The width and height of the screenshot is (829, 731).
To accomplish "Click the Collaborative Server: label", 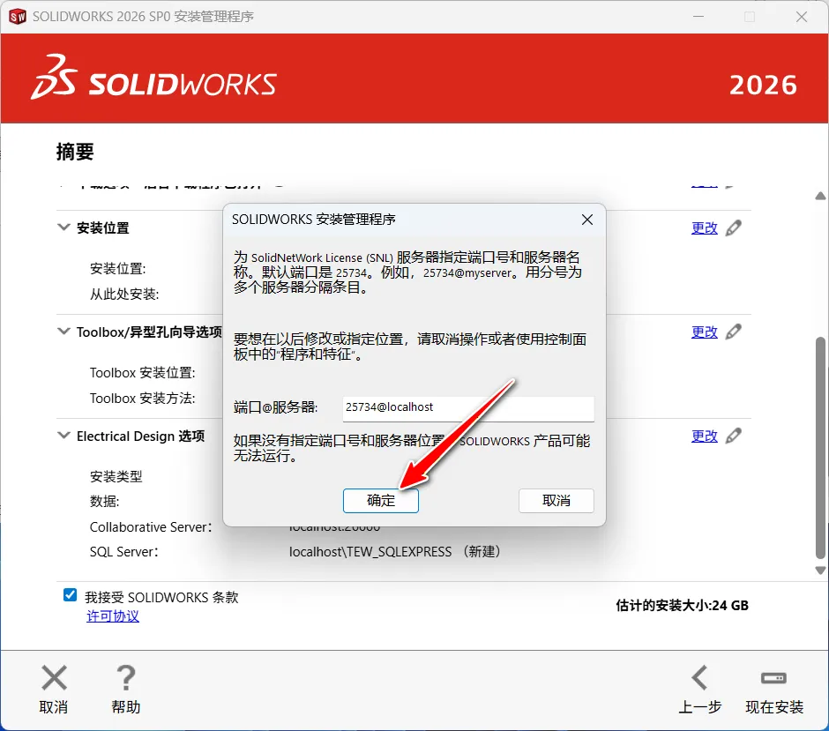I will click(151, 527).
